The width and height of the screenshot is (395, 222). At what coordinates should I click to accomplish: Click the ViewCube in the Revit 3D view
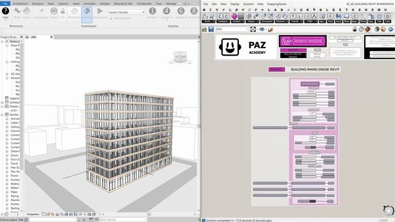pos(180,57)
